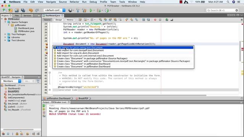
Task: Switch to Source view
Action: coord(47,20)
